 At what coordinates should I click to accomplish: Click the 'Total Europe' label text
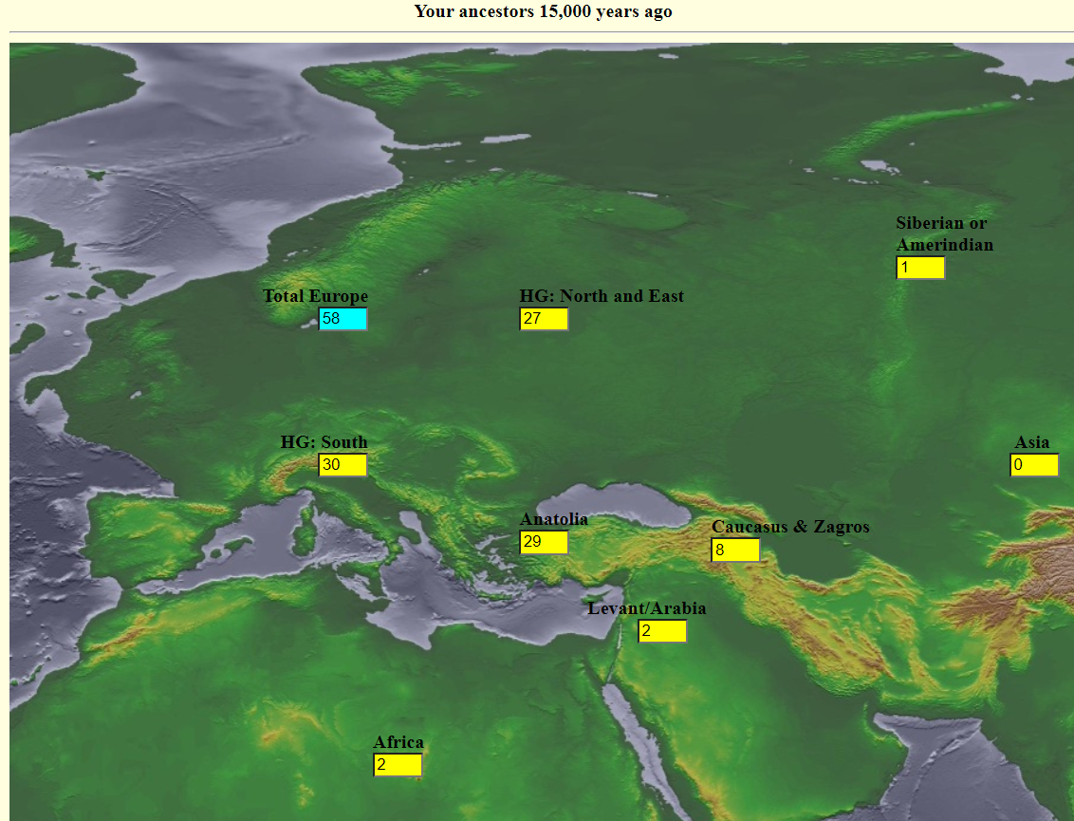tap(316, 296)
